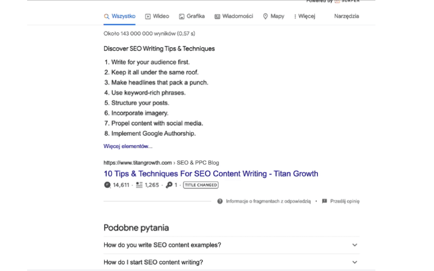
Task: Click the Prześlij opinię link
Action: click(x=345, y=201)
